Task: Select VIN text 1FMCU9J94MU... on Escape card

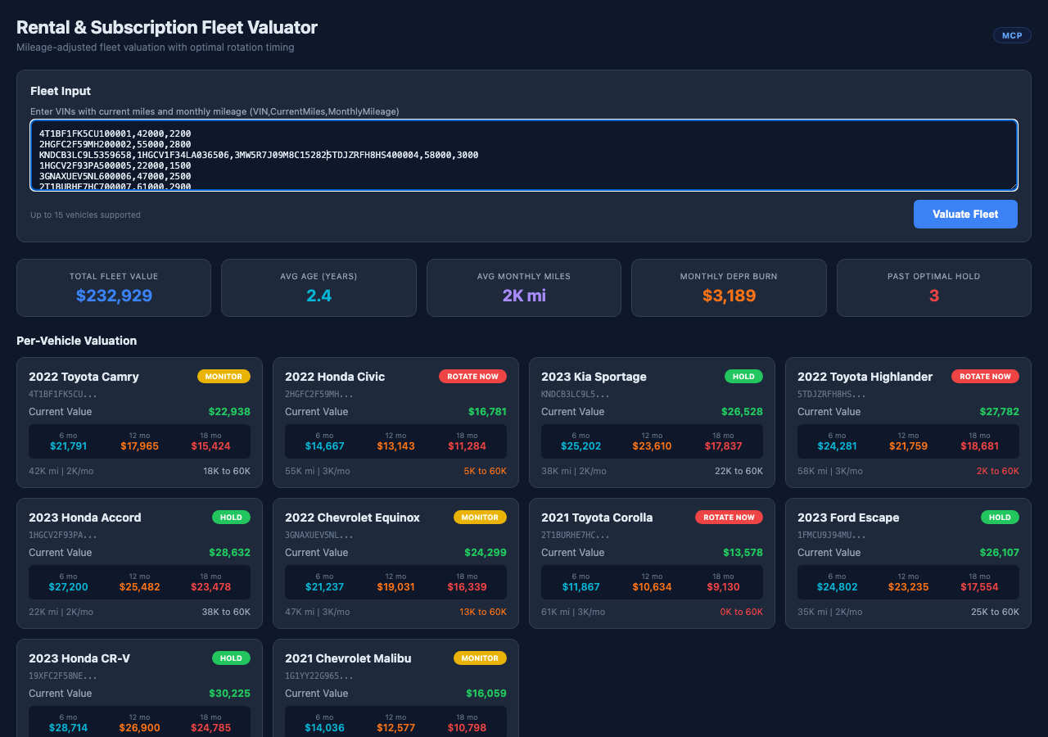Action: 832,536
